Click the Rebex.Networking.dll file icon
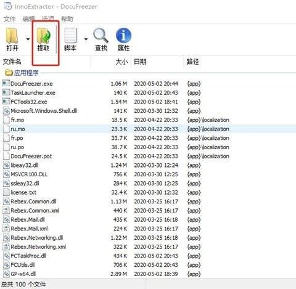296x289 pixels. tap(6, 238)
